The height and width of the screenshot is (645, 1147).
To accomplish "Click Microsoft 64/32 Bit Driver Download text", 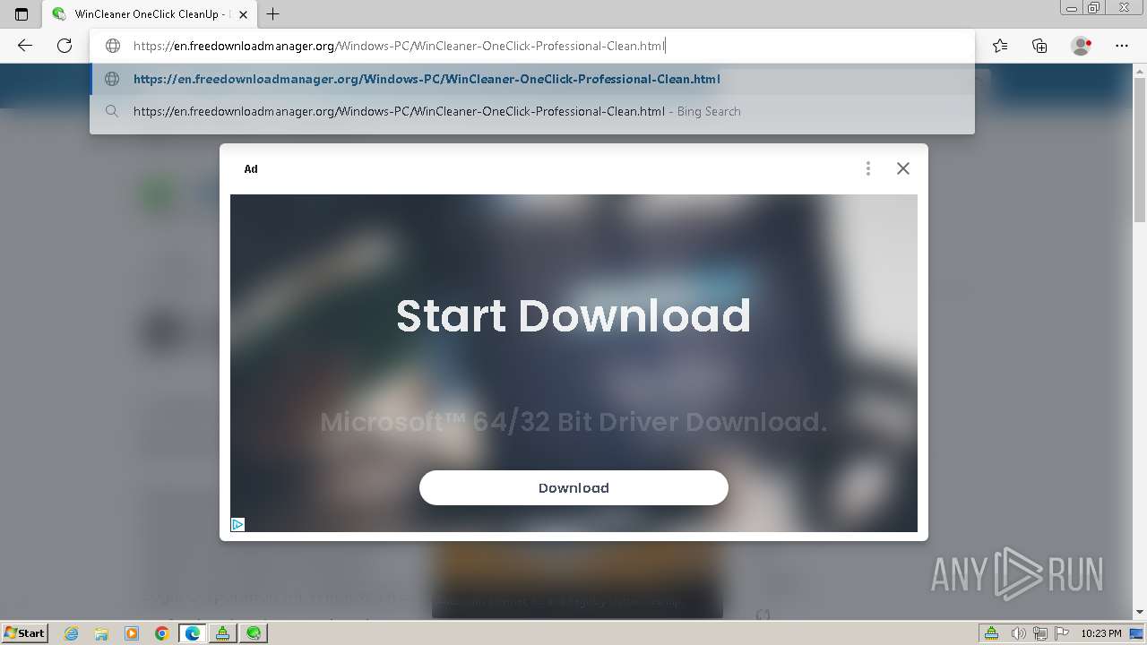I will tap(573, 421).
